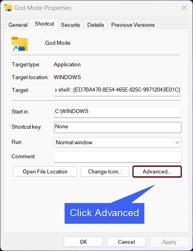Viewport: 193px width, 251px height.
Task: Click the Open File Location button
Action: (x=45, y=171)
